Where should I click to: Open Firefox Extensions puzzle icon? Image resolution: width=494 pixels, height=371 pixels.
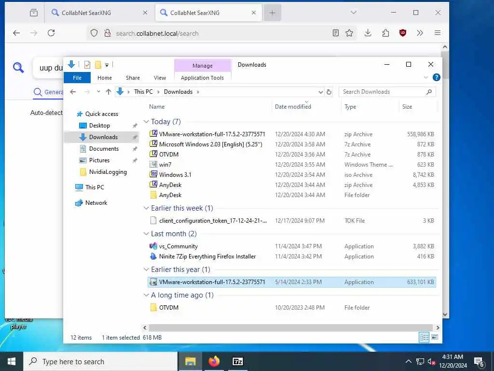pyautogui.click(x=385, y=33)
